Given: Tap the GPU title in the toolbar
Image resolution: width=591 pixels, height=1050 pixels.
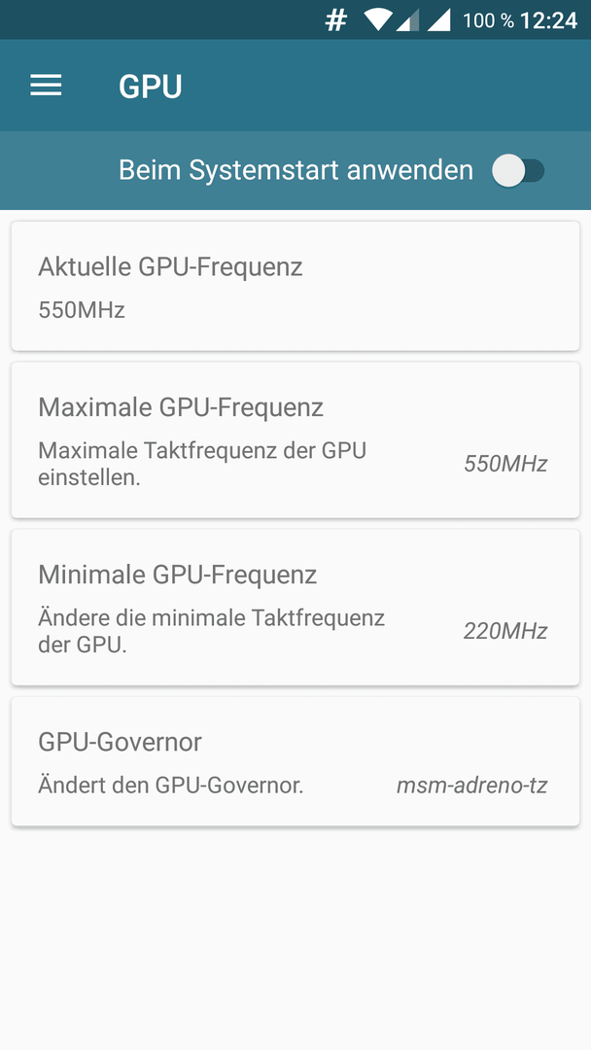Looking at the screenshot, I should (x=151, y=87).
